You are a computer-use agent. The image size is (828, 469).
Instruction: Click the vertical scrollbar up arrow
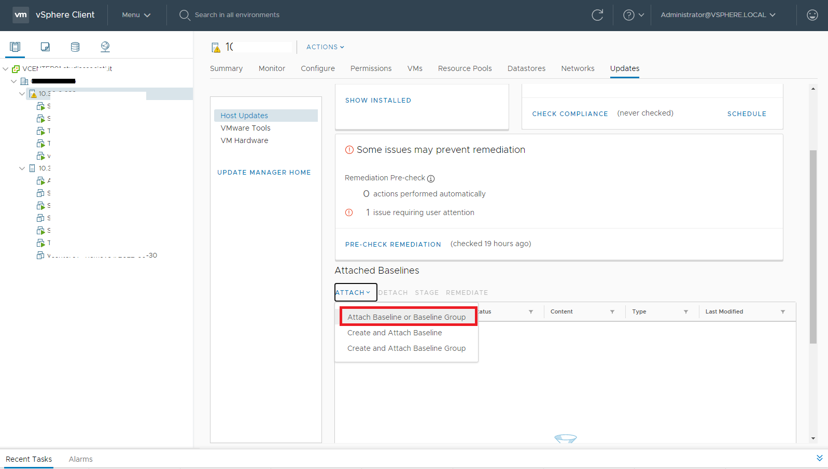point(813,89)
